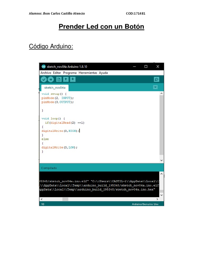This screenshot has height=271, width=203.
Task: Click the 'digitalWrite(3,LOW);' line
Action: tap(59, 147)
